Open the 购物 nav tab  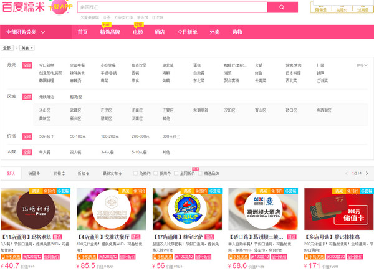pos(237,32)
